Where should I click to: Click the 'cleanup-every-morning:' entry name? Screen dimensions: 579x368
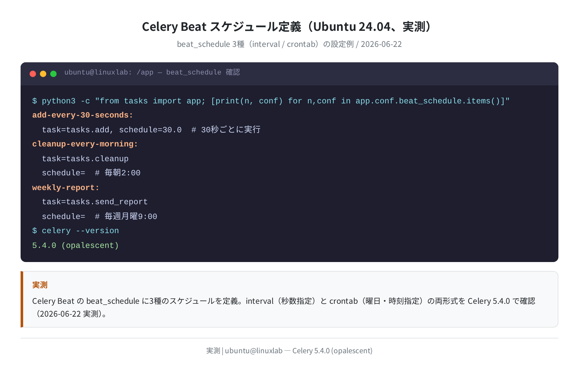pos(85,144)
